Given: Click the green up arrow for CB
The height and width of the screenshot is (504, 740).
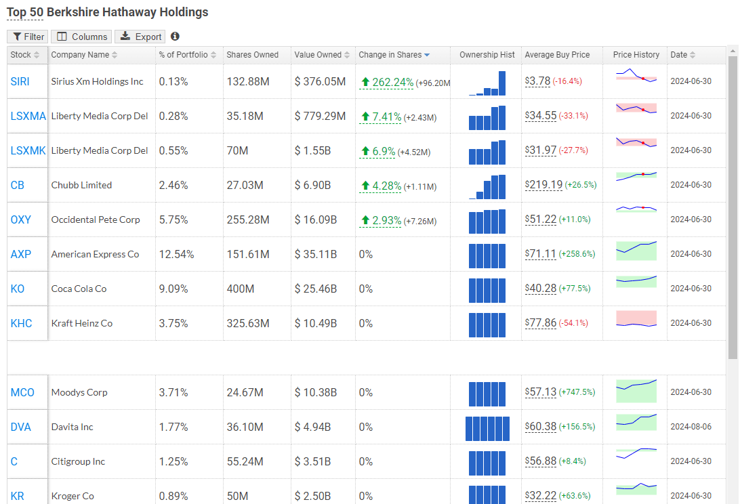Looking at the screenshot, I should tap(365, 186).
